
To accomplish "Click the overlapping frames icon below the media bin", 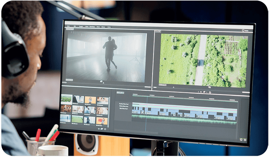I will (102, 129).
